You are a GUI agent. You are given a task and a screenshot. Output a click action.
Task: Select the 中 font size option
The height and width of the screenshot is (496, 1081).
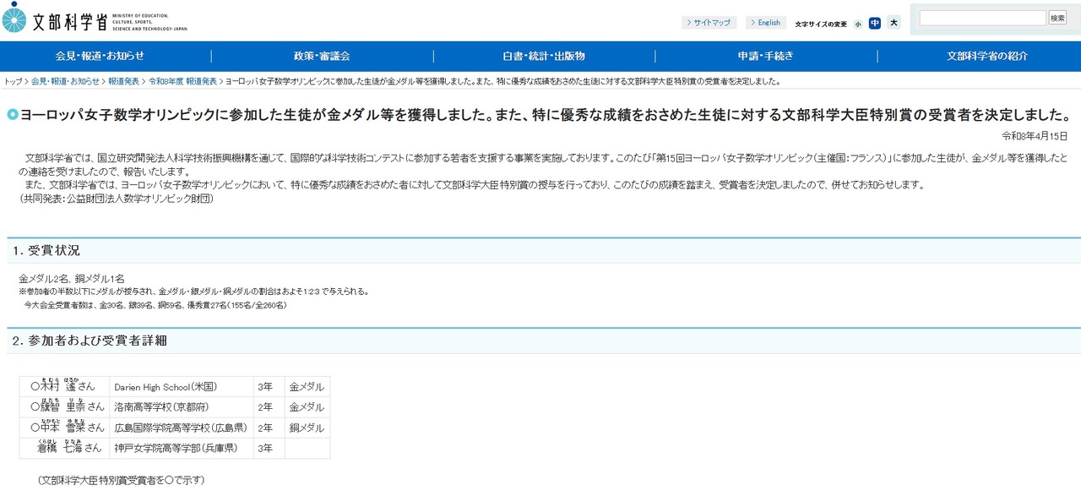tap(875, 24)
